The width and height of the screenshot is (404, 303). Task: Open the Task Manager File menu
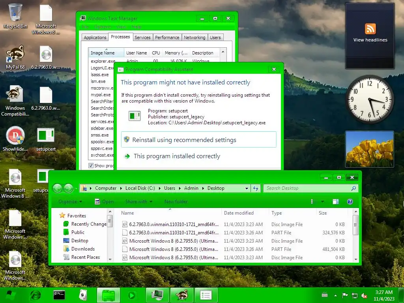pos(85,27)
